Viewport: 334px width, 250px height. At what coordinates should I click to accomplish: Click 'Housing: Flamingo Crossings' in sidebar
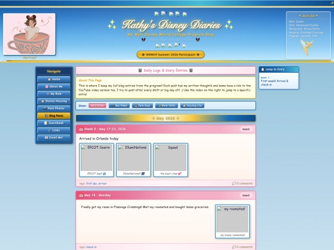pyautogui.click(x=306, y=33)
